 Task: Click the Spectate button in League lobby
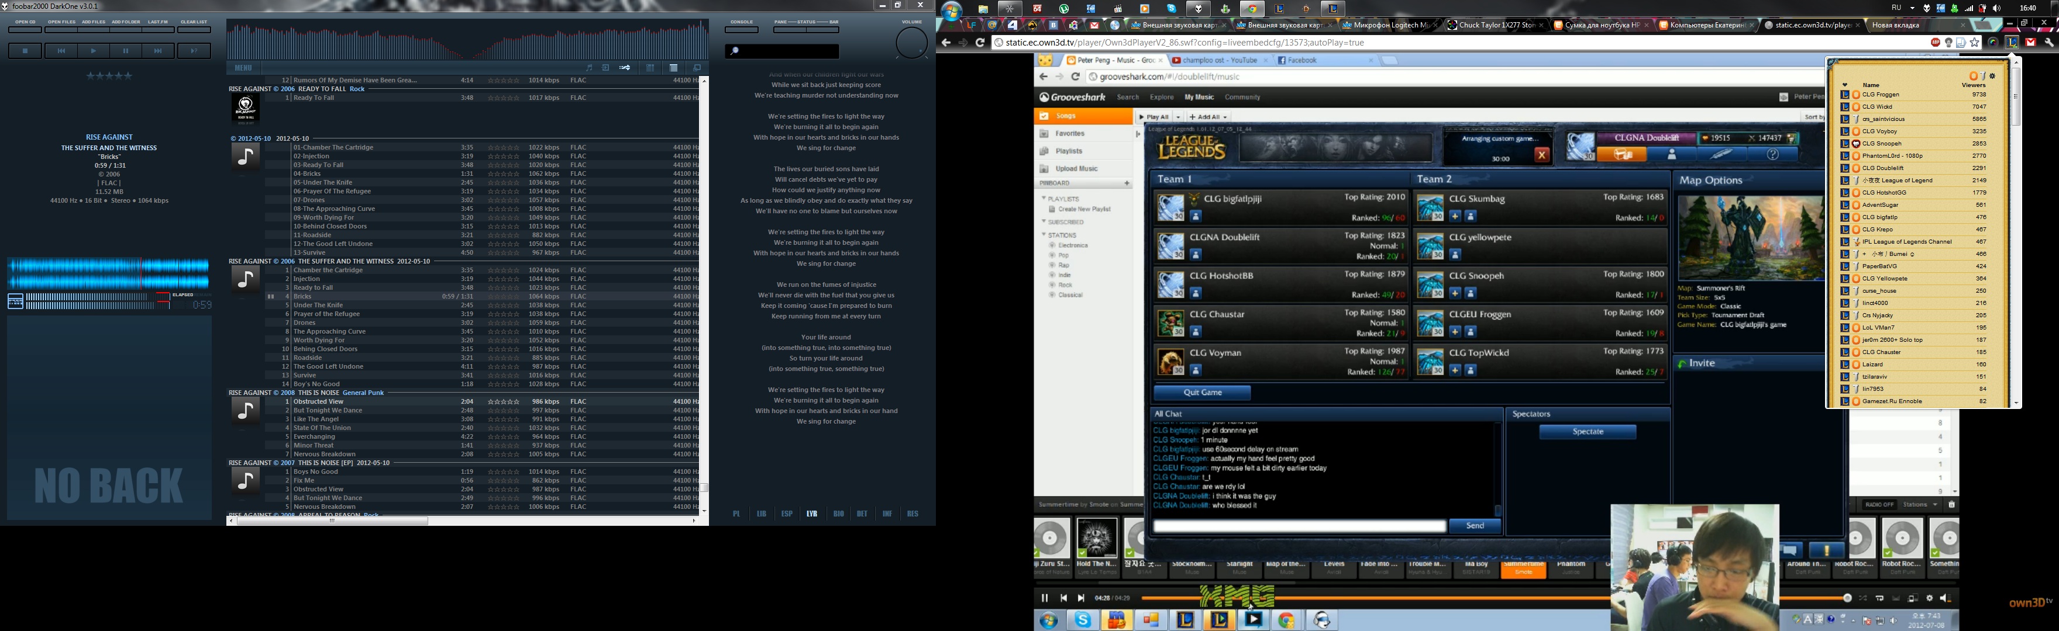click(1588, 432)
